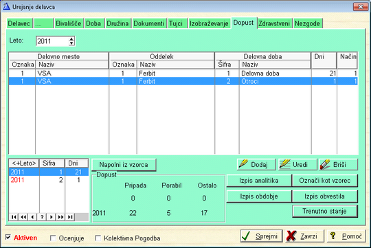Viewport: 371px width, 248px height.
Task: Increase the Leto year spinner
Action: click(71, 38)
